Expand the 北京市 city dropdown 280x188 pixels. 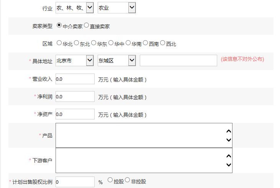tap(74, 60)
